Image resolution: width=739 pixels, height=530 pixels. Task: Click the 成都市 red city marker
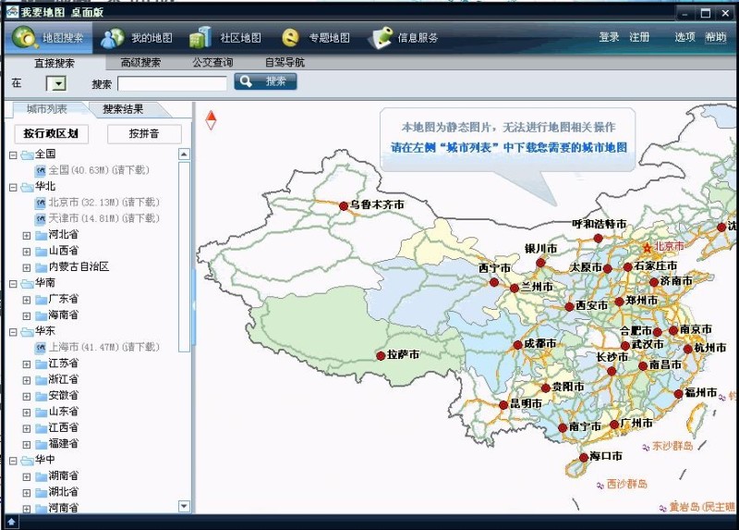pyautogui.click(x=517, y=345)
